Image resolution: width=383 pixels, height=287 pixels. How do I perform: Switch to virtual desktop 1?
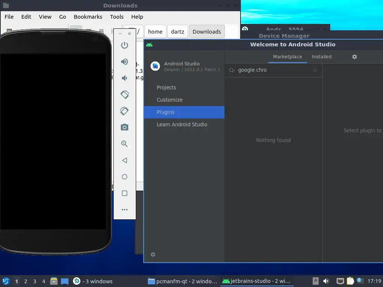tap(16, 281)
